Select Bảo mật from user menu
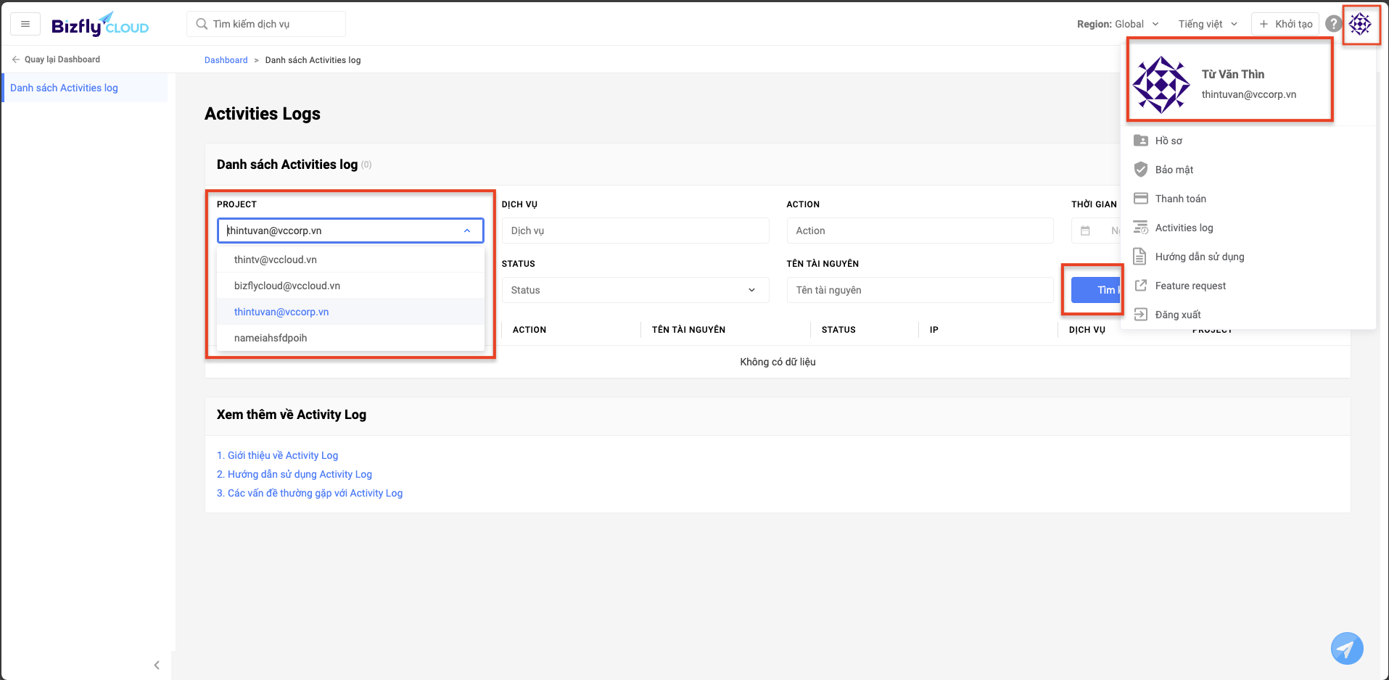 tap(1174, 170)
